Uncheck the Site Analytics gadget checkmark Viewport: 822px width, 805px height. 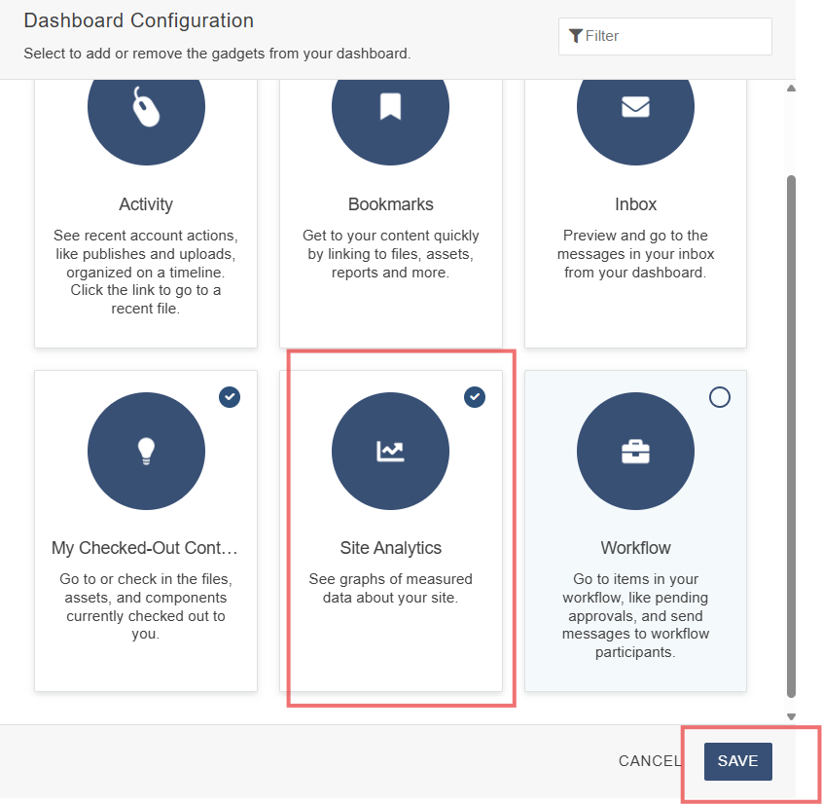475,396
